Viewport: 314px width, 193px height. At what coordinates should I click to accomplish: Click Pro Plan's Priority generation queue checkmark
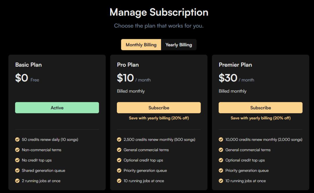click(119, 170)
